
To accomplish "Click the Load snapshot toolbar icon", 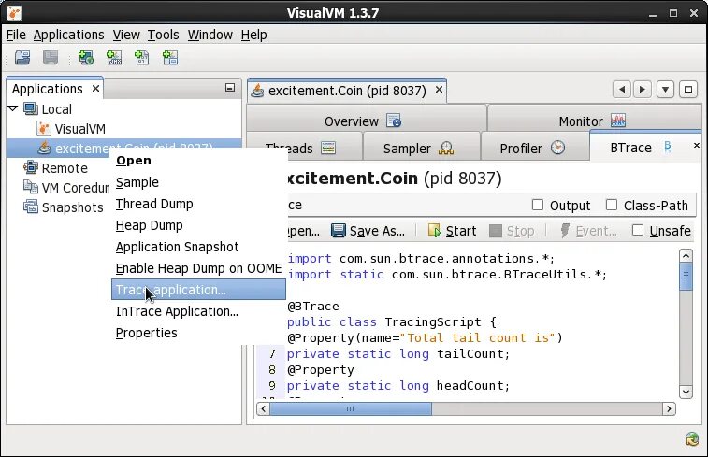I will click(22, 58).
